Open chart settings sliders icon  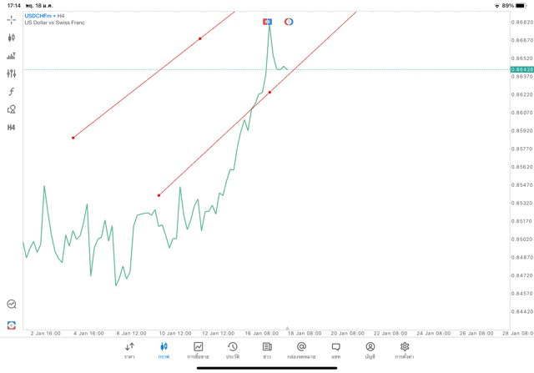point(12,73)
